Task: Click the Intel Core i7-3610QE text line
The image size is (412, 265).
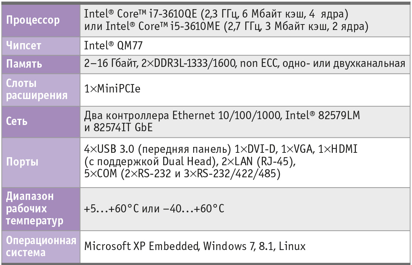Action: point(216,14)
